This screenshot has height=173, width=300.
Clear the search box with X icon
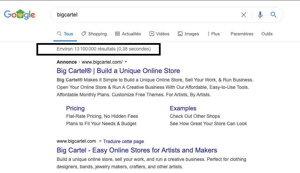click(244, 15)
